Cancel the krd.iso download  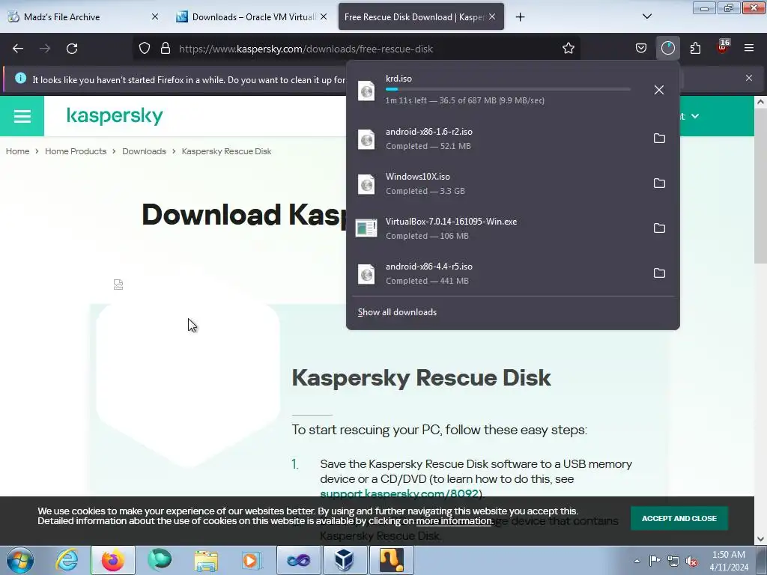click(659, 90)
